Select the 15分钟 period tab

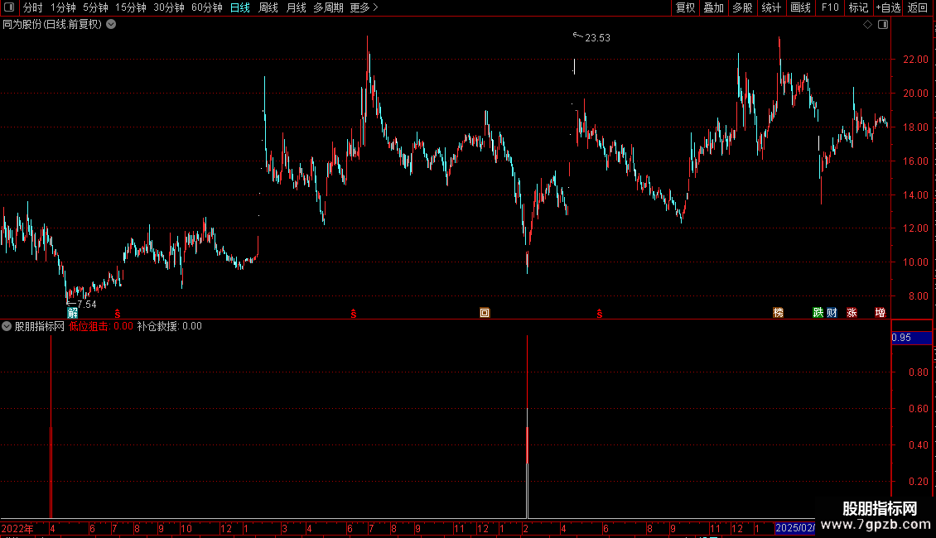pos(130,7)
